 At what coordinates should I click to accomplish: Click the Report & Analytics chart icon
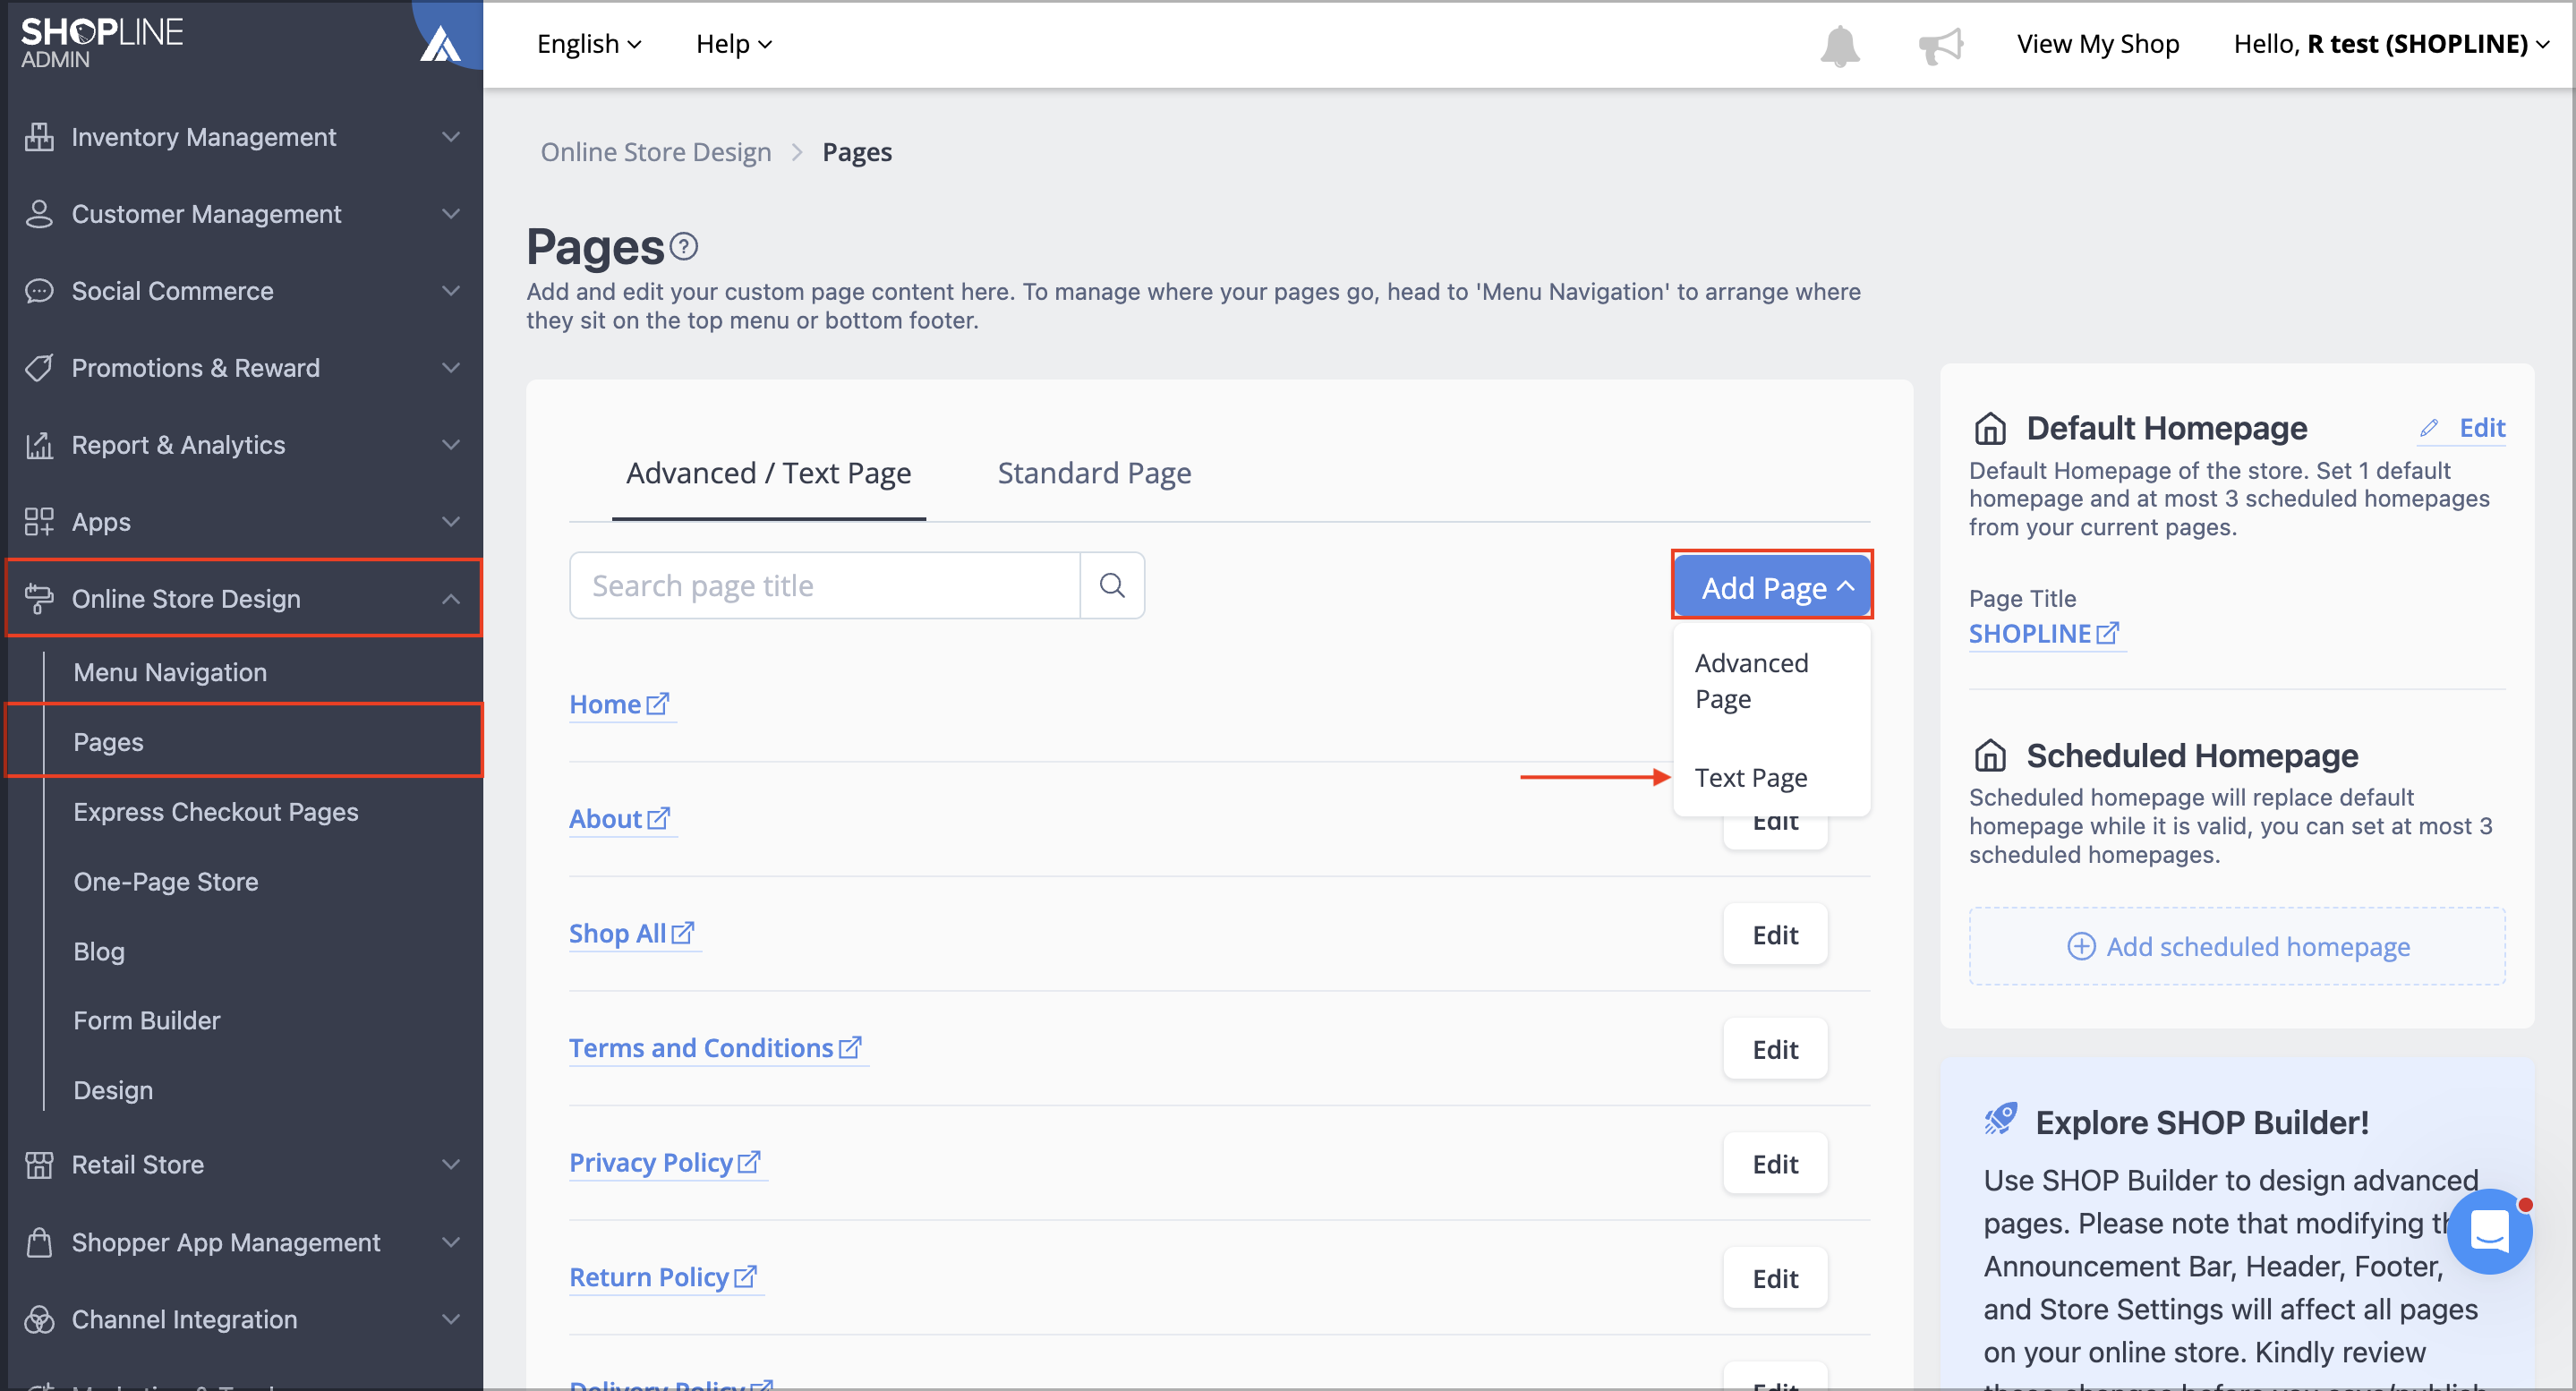click(39, 445)
